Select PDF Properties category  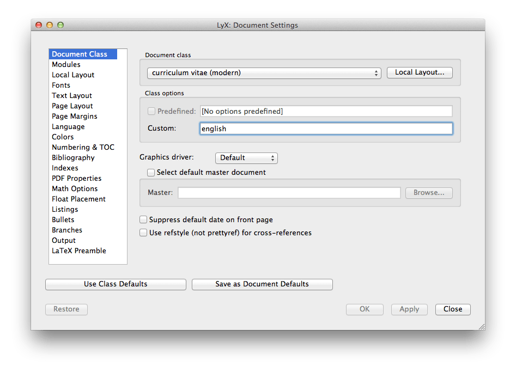point(77,178)
